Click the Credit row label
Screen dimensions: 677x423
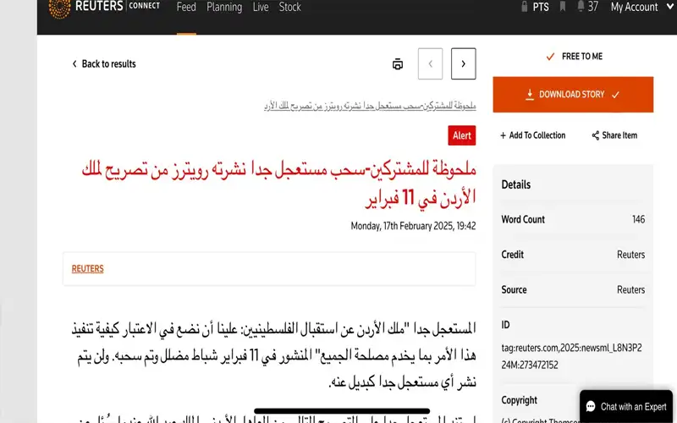[513, 255]
